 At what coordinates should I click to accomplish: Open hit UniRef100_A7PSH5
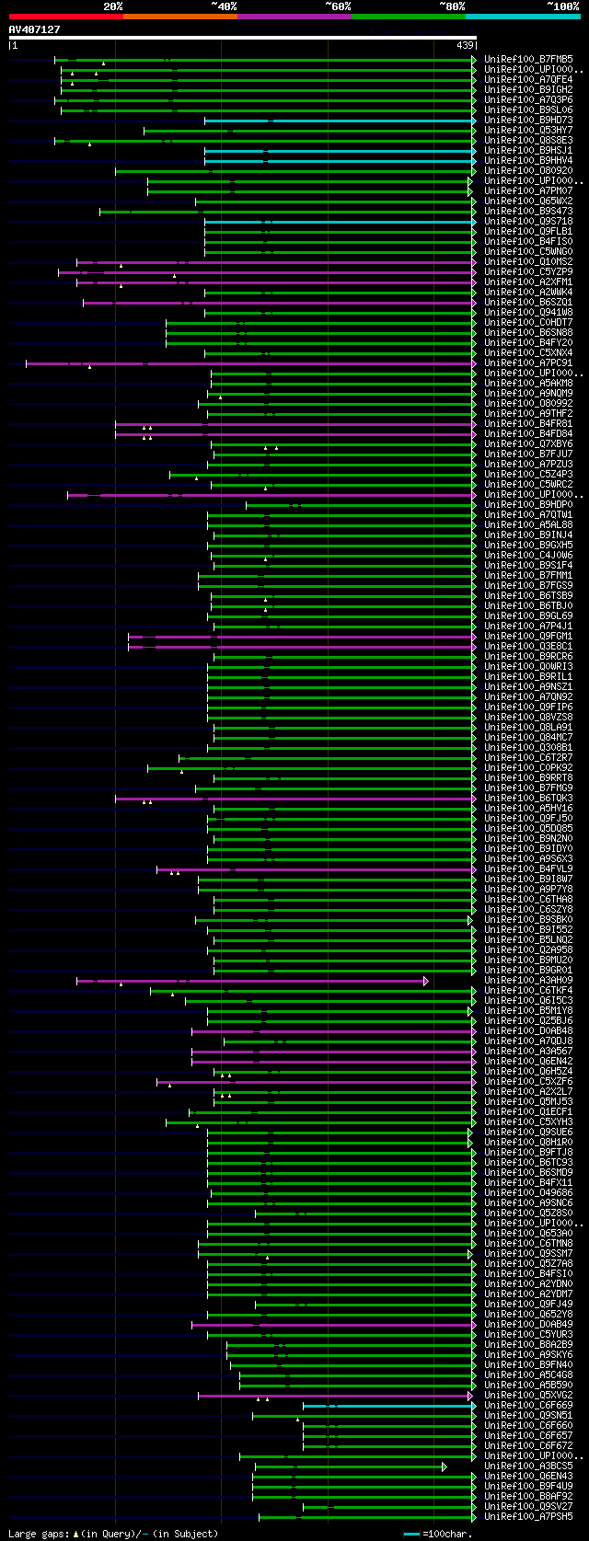coord(528,1516)
